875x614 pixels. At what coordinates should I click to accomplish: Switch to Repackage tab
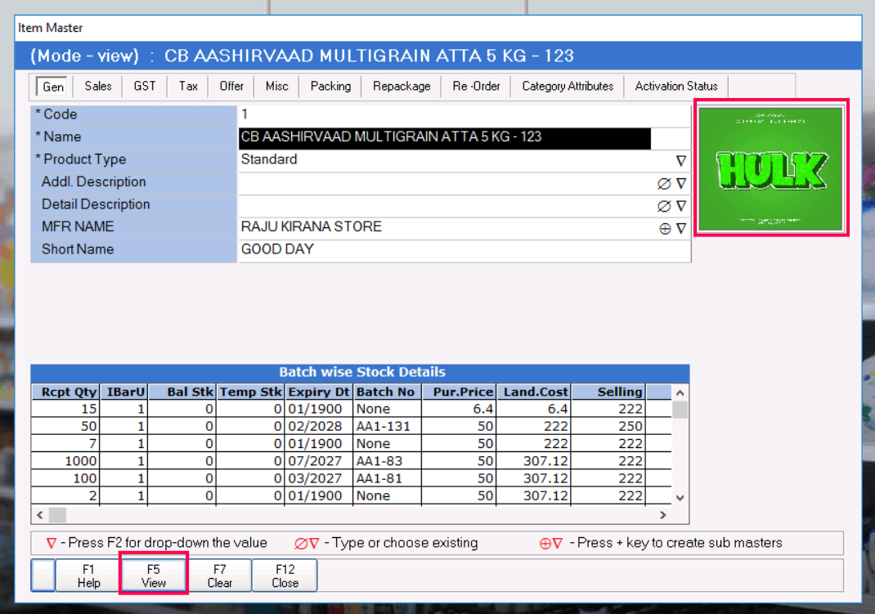pos(402,87)
